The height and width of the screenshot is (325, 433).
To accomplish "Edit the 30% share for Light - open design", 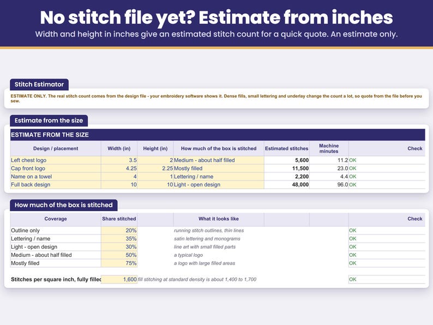I will (x=119, y=247).
